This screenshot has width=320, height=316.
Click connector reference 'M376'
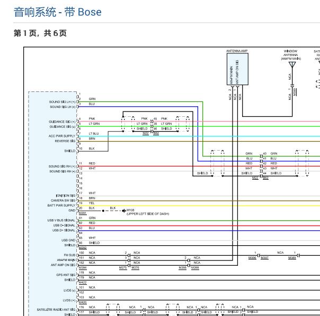click(135, 267)
